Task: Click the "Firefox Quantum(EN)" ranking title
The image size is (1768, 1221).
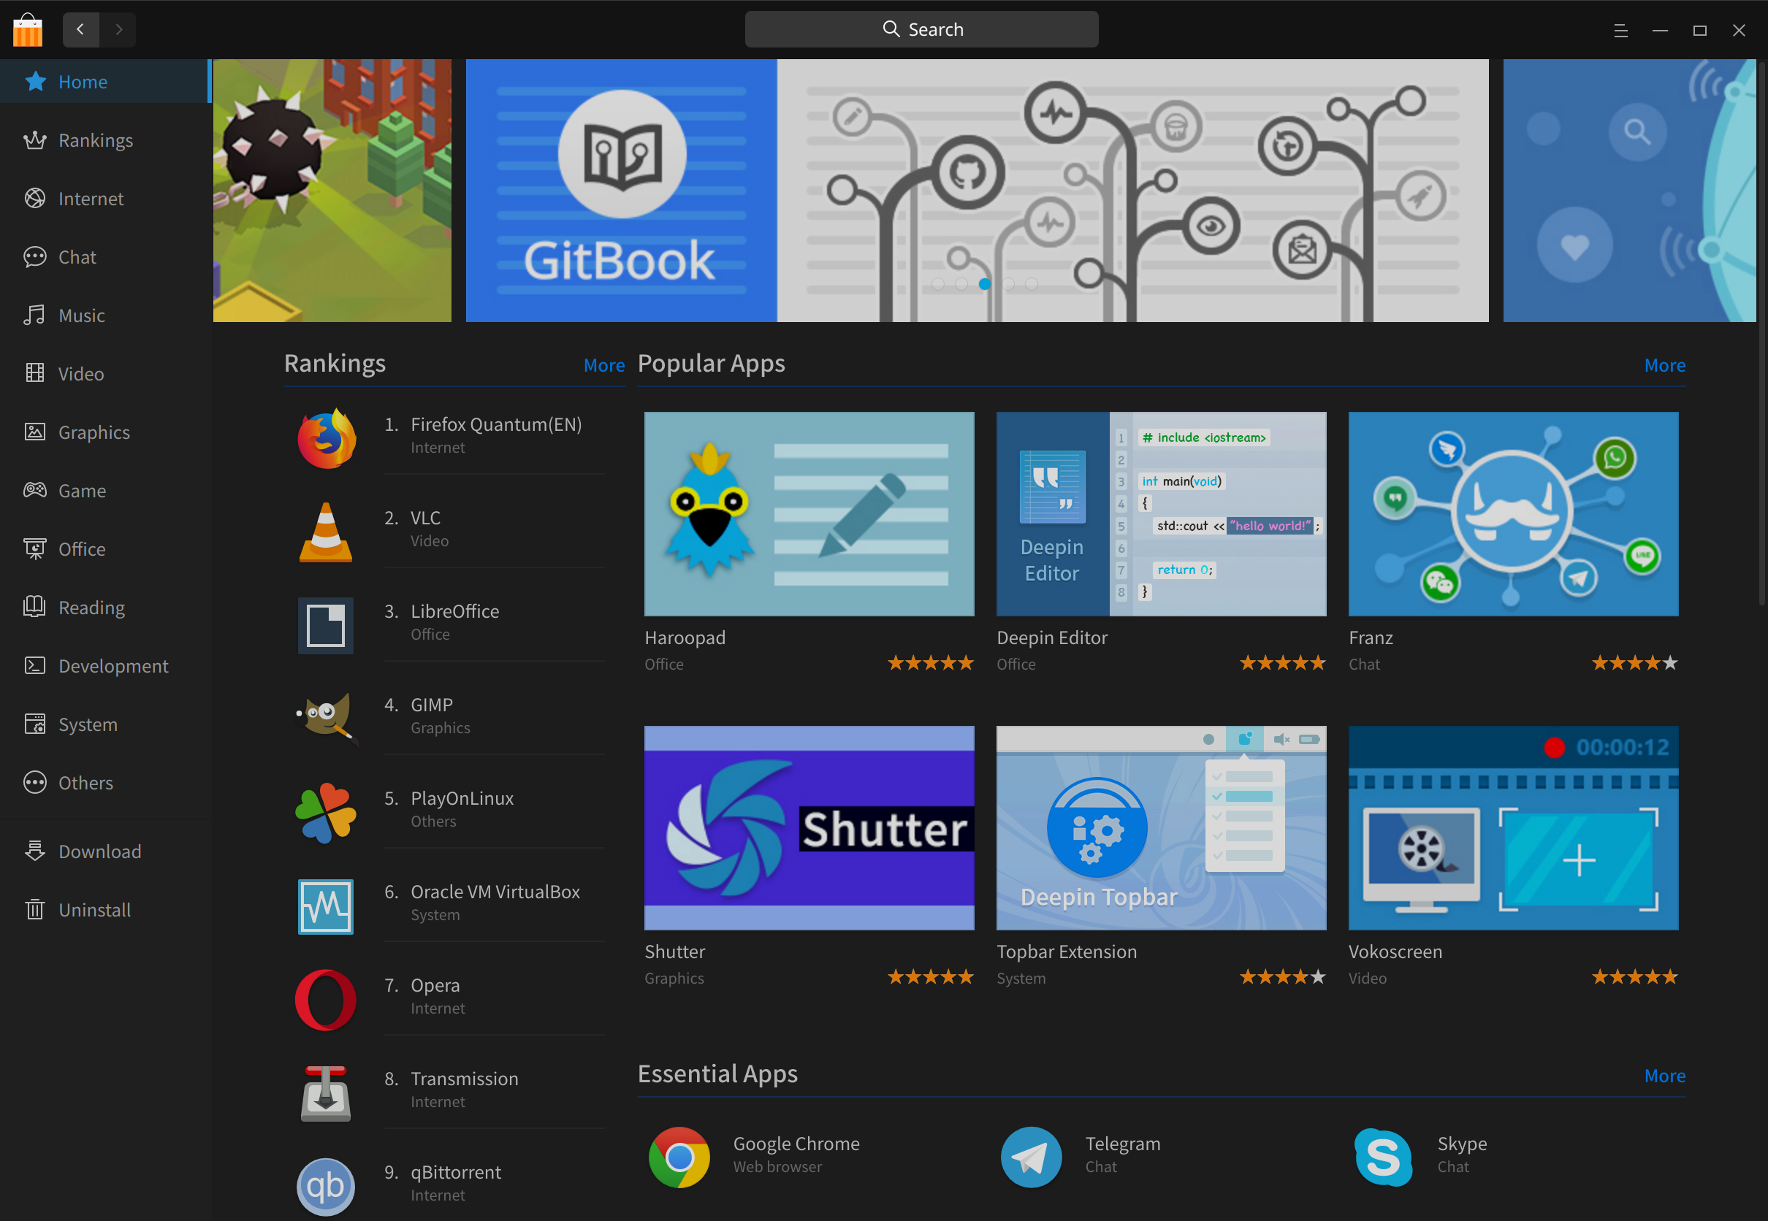Action: (496, 424)
